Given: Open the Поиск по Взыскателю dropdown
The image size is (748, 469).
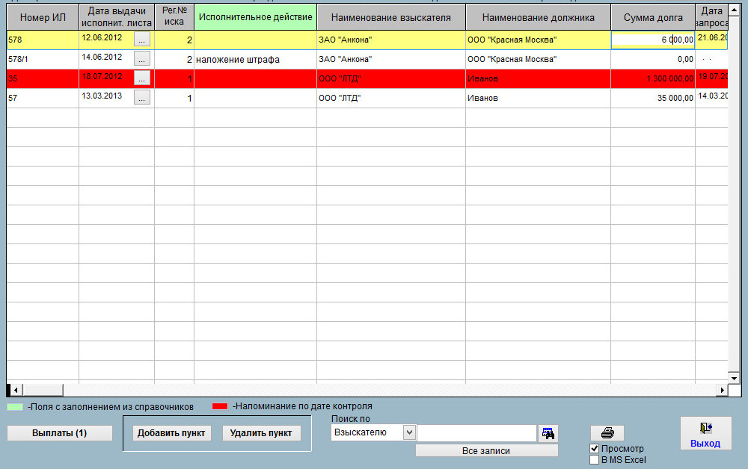Looking at the screenshot, I should pos(409,432).
